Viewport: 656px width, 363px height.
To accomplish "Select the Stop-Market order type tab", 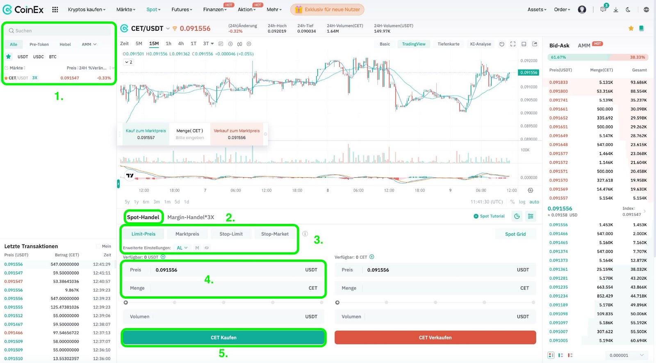I will pos(275,234).
